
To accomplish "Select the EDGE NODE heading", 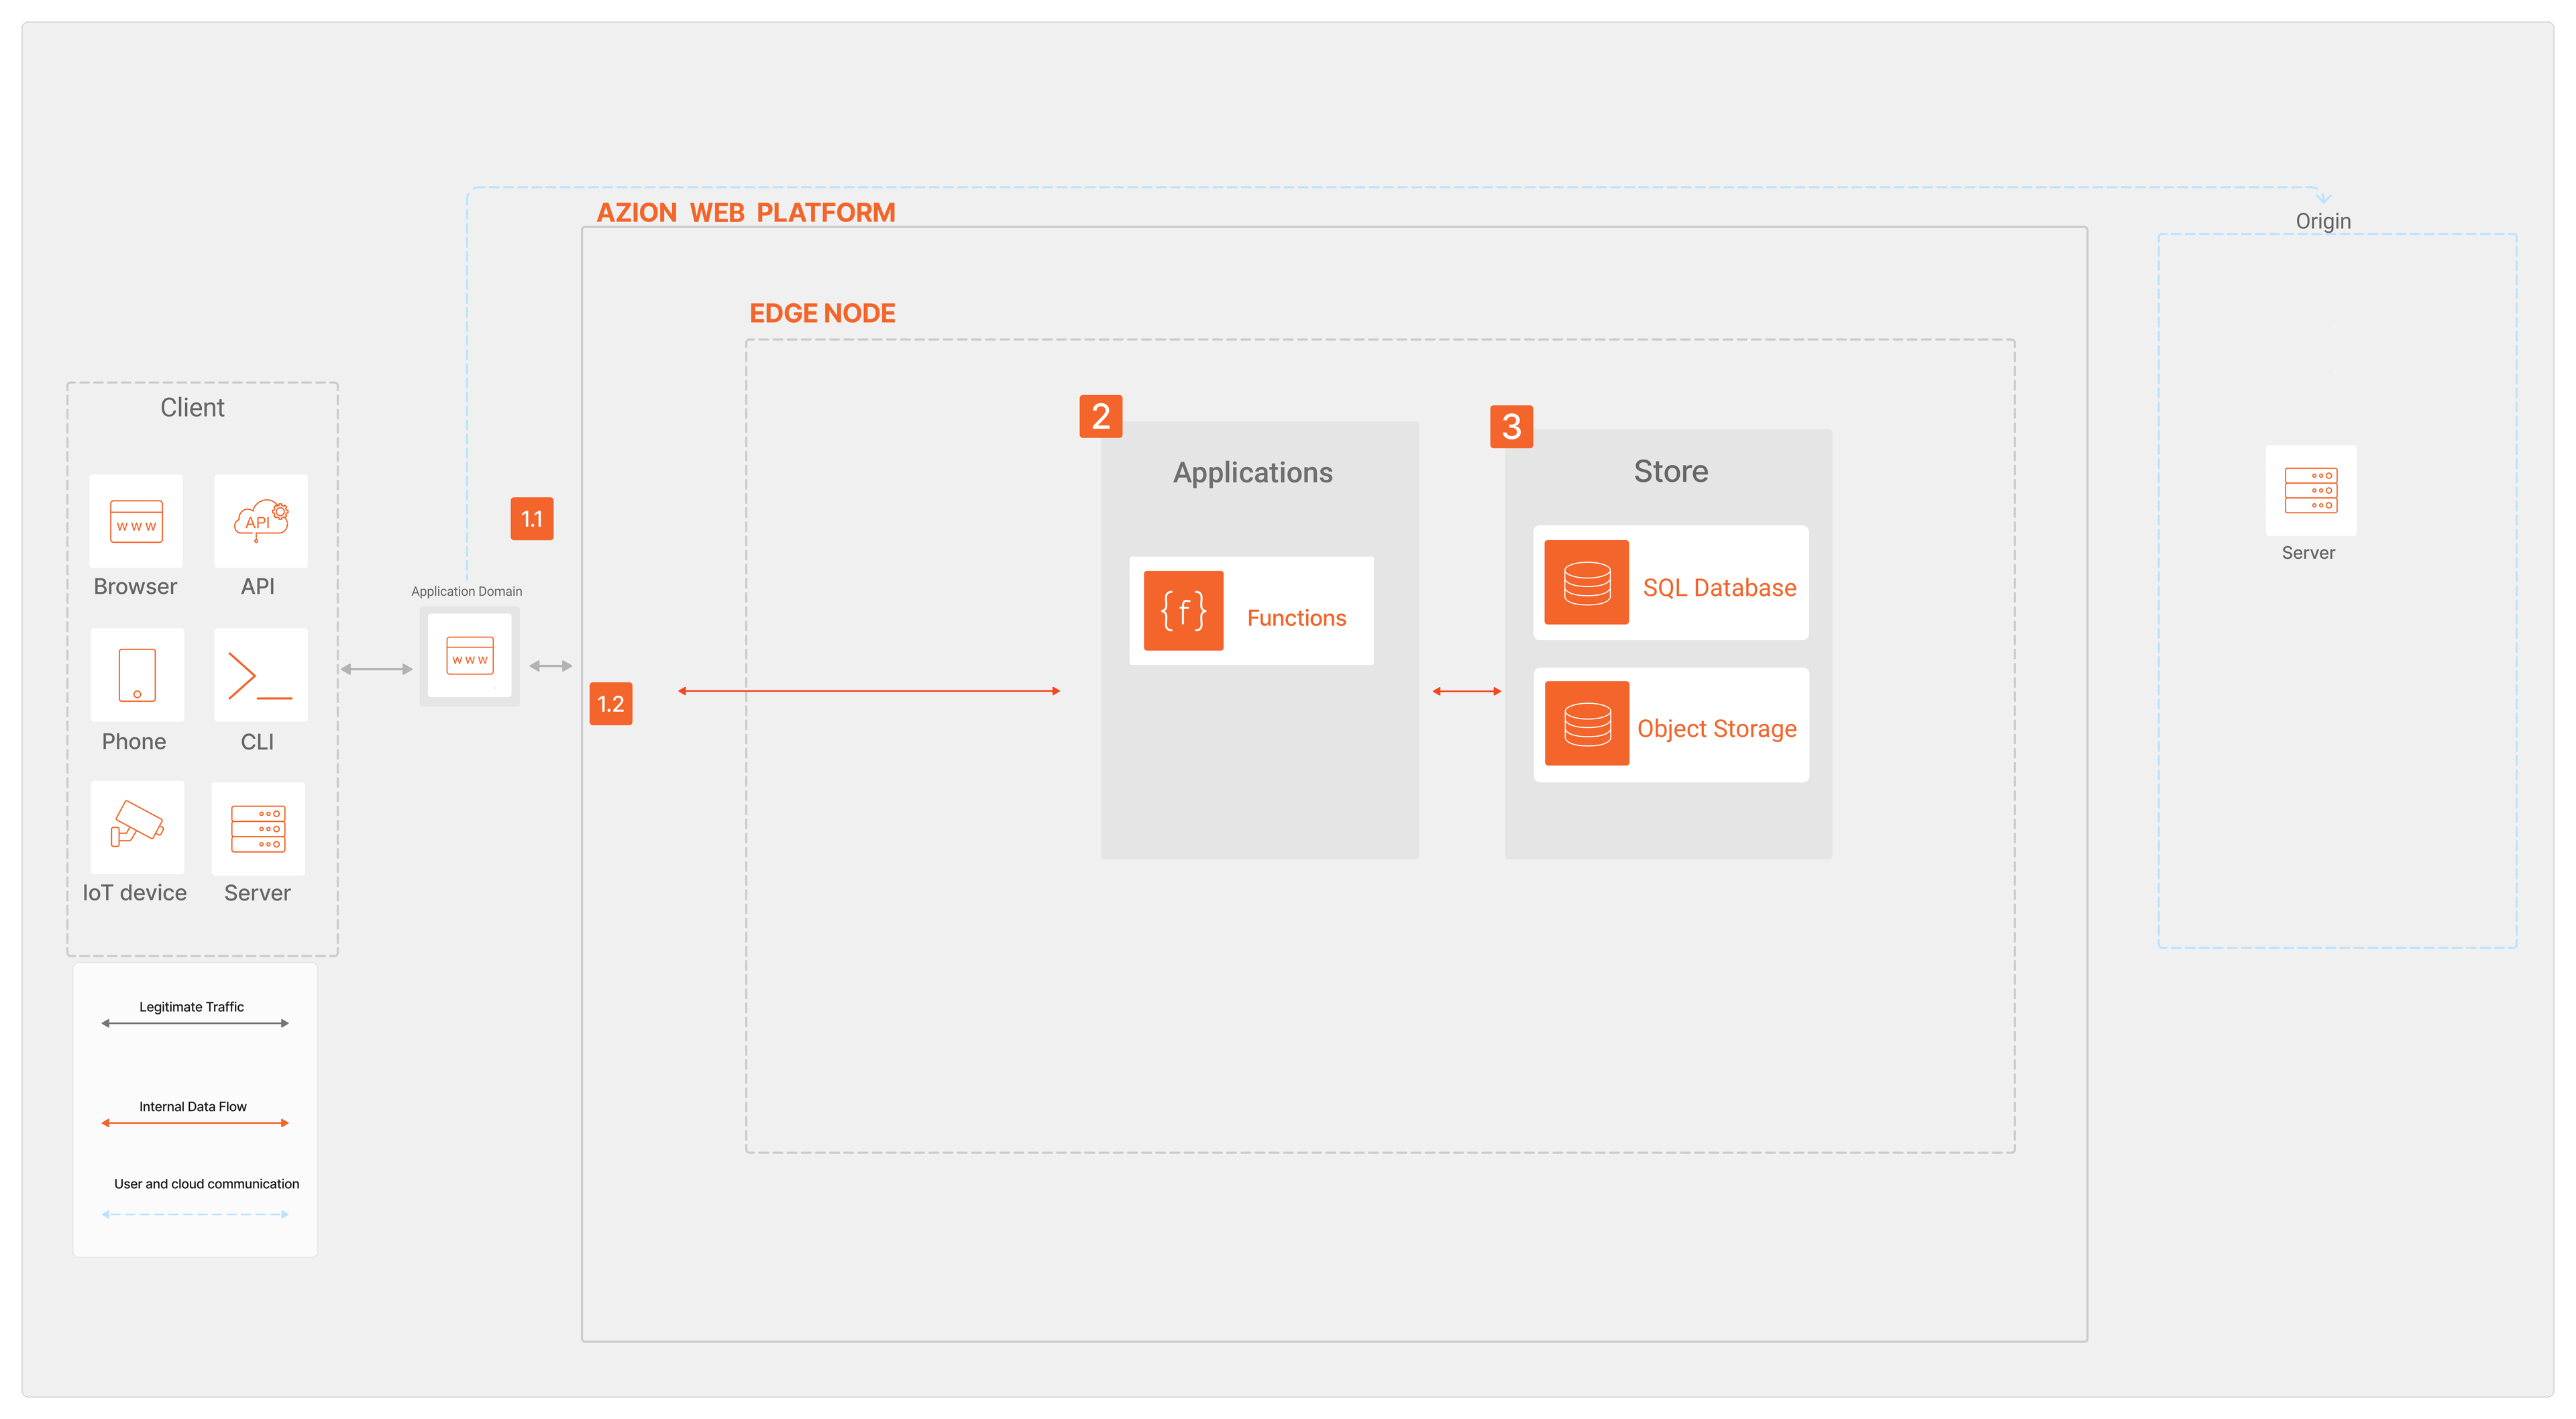I will [x=822, y=313].
